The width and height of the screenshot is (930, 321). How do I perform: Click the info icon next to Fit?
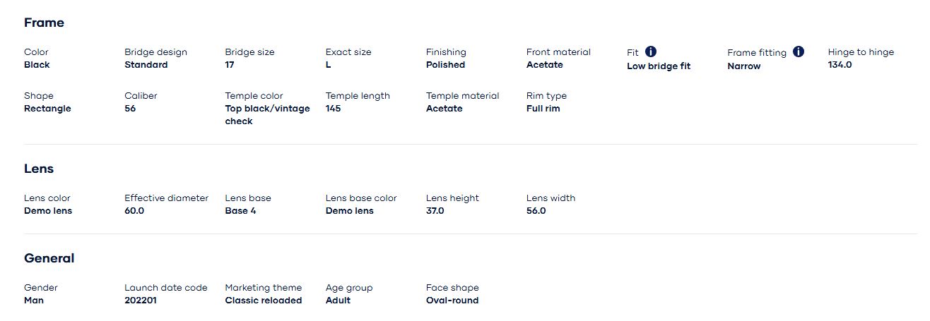click(x=651, y=52)
